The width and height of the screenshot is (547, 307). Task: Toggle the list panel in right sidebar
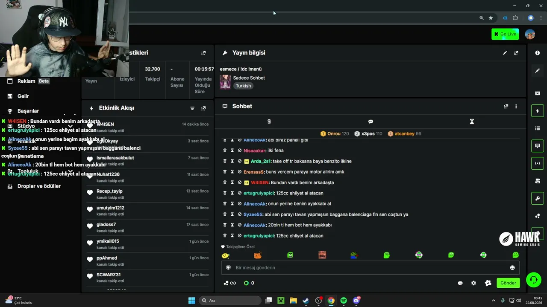click(x=538, y=128)
